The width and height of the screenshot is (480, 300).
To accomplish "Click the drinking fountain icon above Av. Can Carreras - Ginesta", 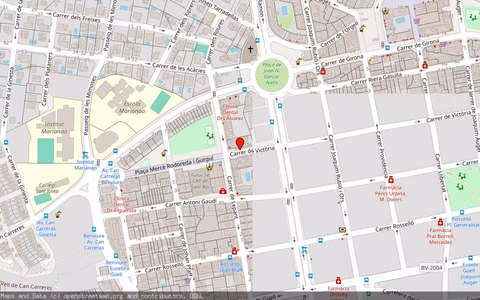I will (x=58, y=214).
